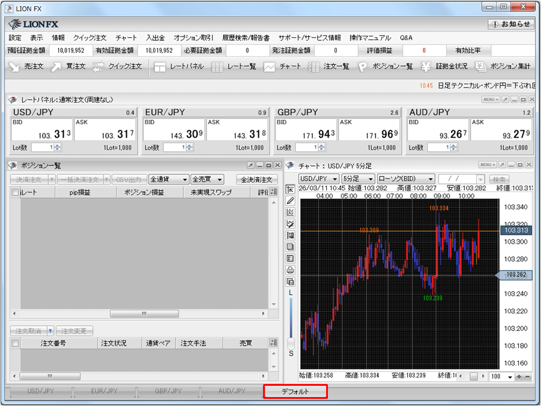Print the chart with the printer icon

click(290, 270)
